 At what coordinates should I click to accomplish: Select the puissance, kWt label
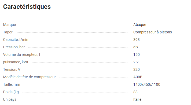[16, 62]
